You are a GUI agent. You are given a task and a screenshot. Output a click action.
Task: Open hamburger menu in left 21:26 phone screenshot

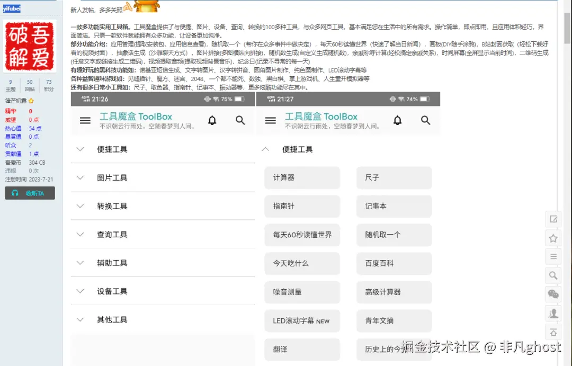85,120
